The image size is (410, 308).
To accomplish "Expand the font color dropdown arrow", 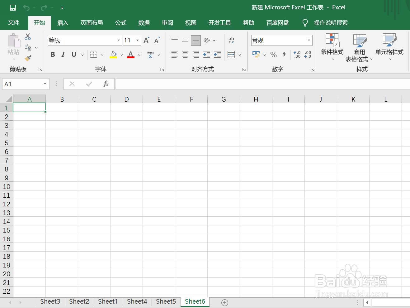I will (x=139, y=55).
